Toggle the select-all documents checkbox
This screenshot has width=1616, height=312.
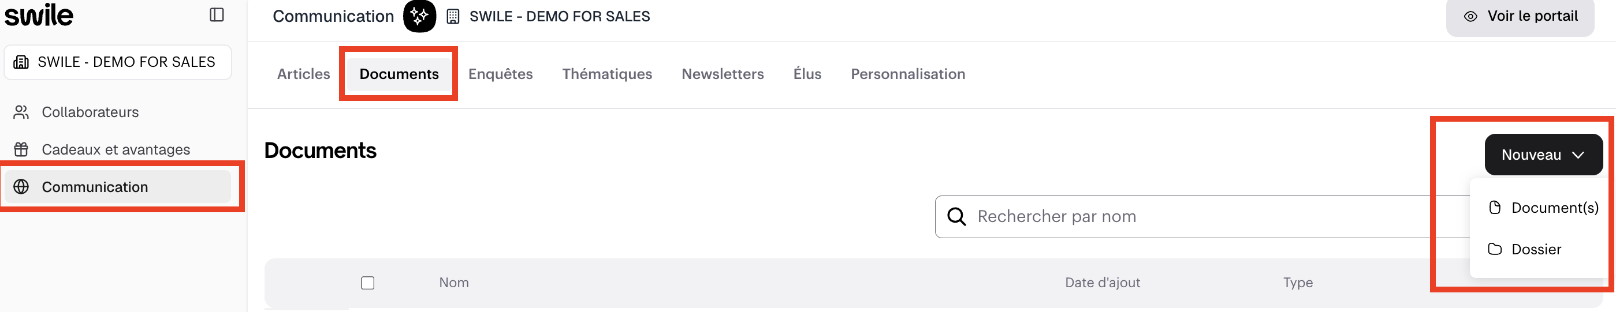coord(368,283)
